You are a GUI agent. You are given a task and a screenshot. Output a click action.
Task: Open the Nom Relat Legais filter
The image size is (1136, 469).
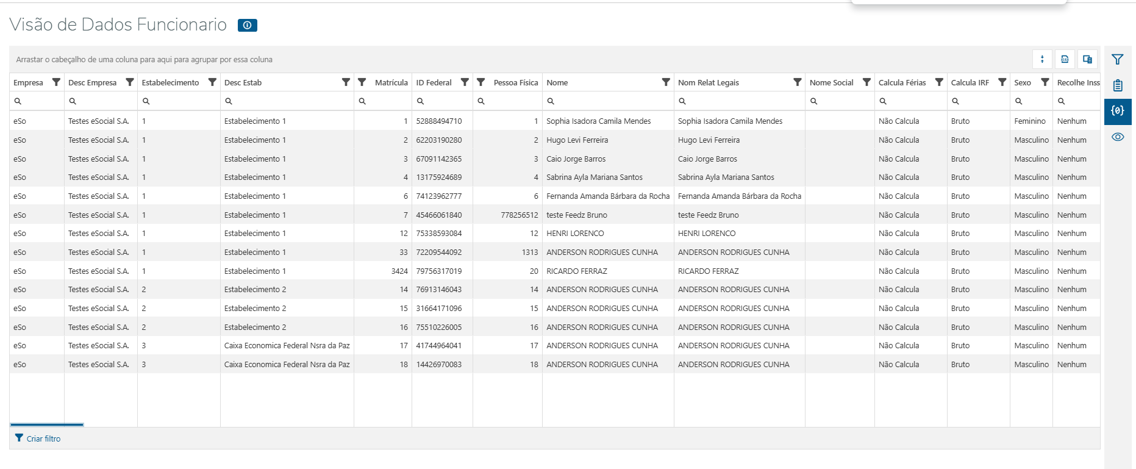[x=797, y=82]
